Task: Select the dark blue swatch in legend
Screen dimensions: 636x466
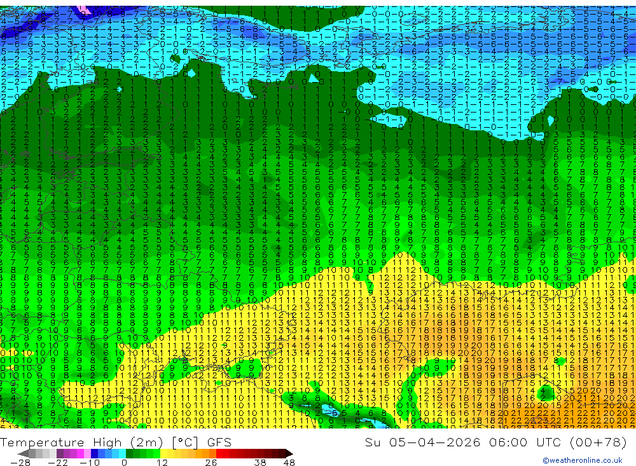Action: point(94,454)
